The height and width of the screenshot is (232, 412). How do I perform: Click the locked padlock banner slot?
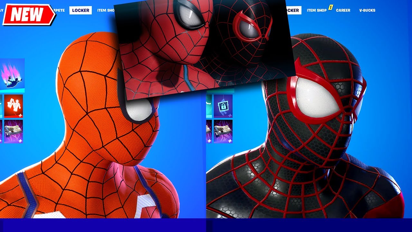click(x=223, y=106)
